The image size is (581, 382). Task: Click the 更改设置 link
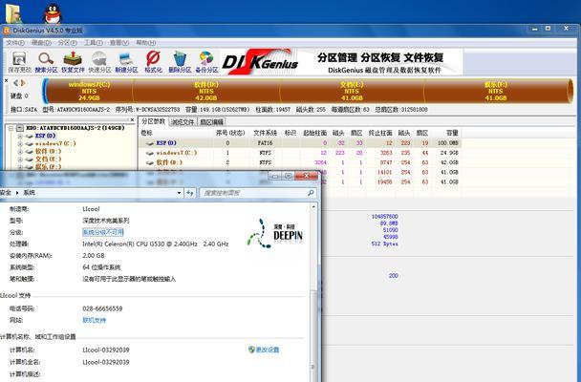(268, 350)
